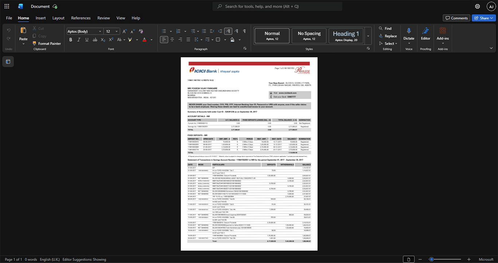Screen dimensions: 498x263
Task: Expand numbered list style options
Action: pos(186,31)
